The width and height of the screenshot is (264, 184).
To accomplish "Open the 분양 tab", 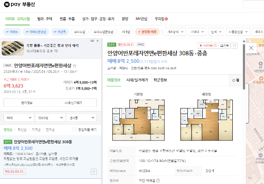I will tap(125, 19).
